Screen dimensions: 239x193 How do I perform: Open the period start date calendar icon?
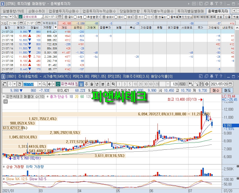pos(21,23)
